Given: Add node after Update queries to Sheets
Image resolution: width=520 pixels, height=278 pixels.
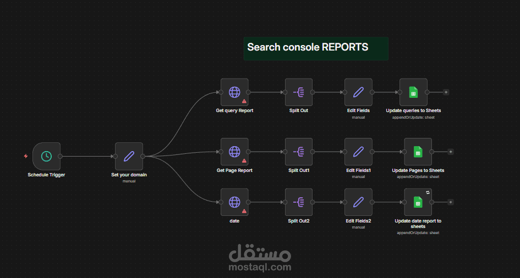Looking at the screenshot, I should [446, 92].
